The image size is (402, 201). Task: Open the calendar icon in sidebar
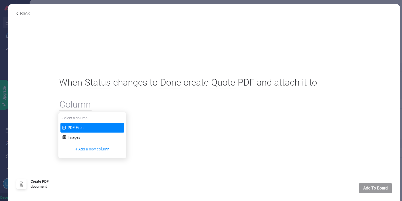click(7, 131)
